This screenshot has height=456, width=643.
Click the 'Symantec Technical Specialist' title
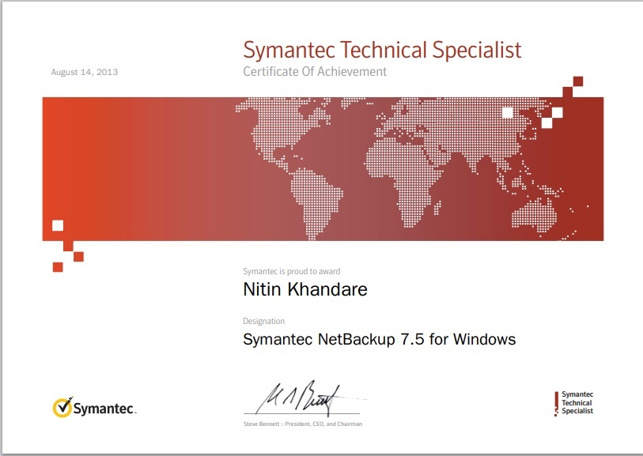coord(382,50)
